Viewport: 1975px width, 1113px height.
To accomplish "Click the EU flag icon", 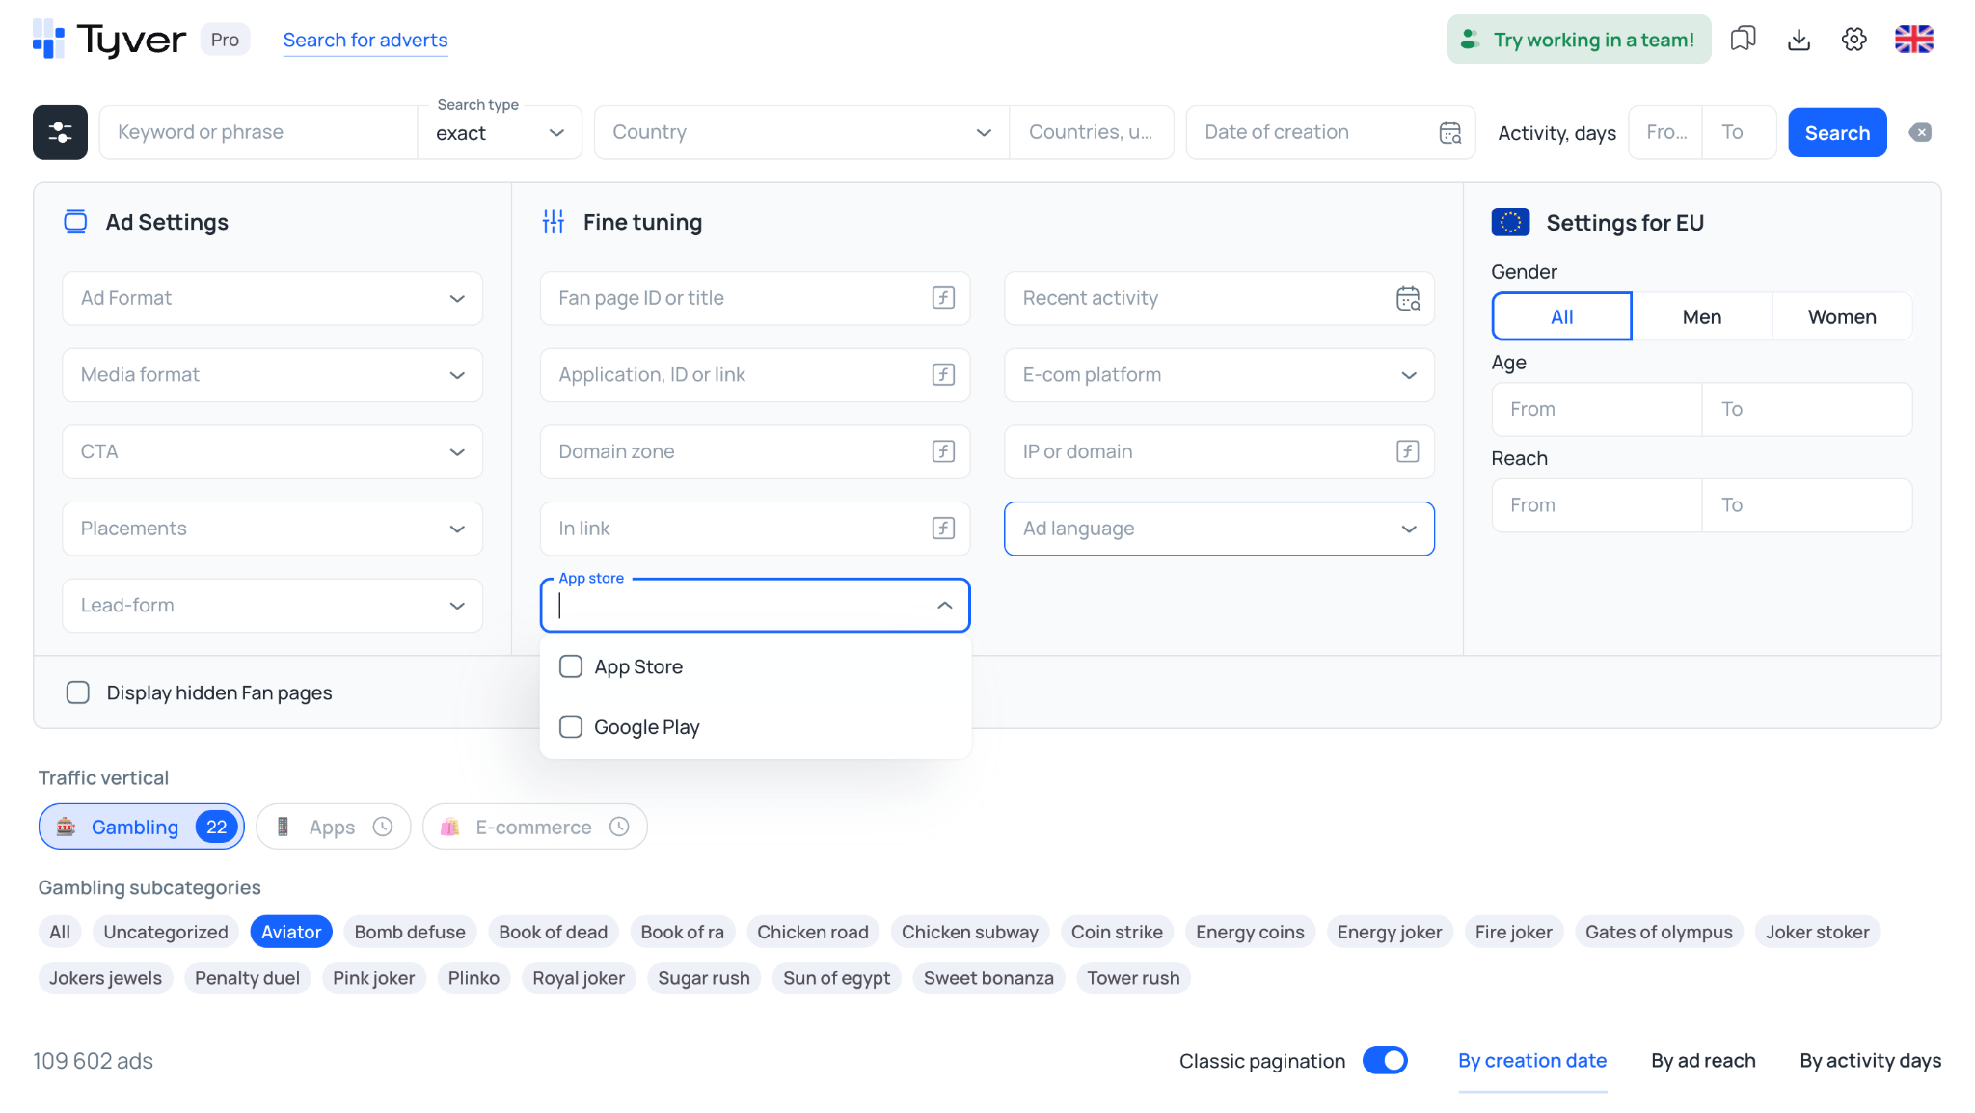I will click(1510, 222).
